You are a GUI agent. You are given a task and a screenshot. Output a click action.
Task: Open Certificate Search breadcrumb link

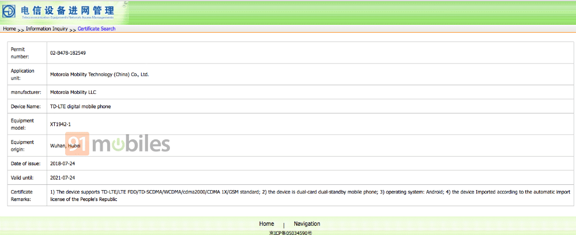[x=97, y=29]
